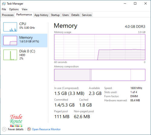
Task: Select the Disk 0 (C:) graph thumbnail
Action: [x=10, y=55]
